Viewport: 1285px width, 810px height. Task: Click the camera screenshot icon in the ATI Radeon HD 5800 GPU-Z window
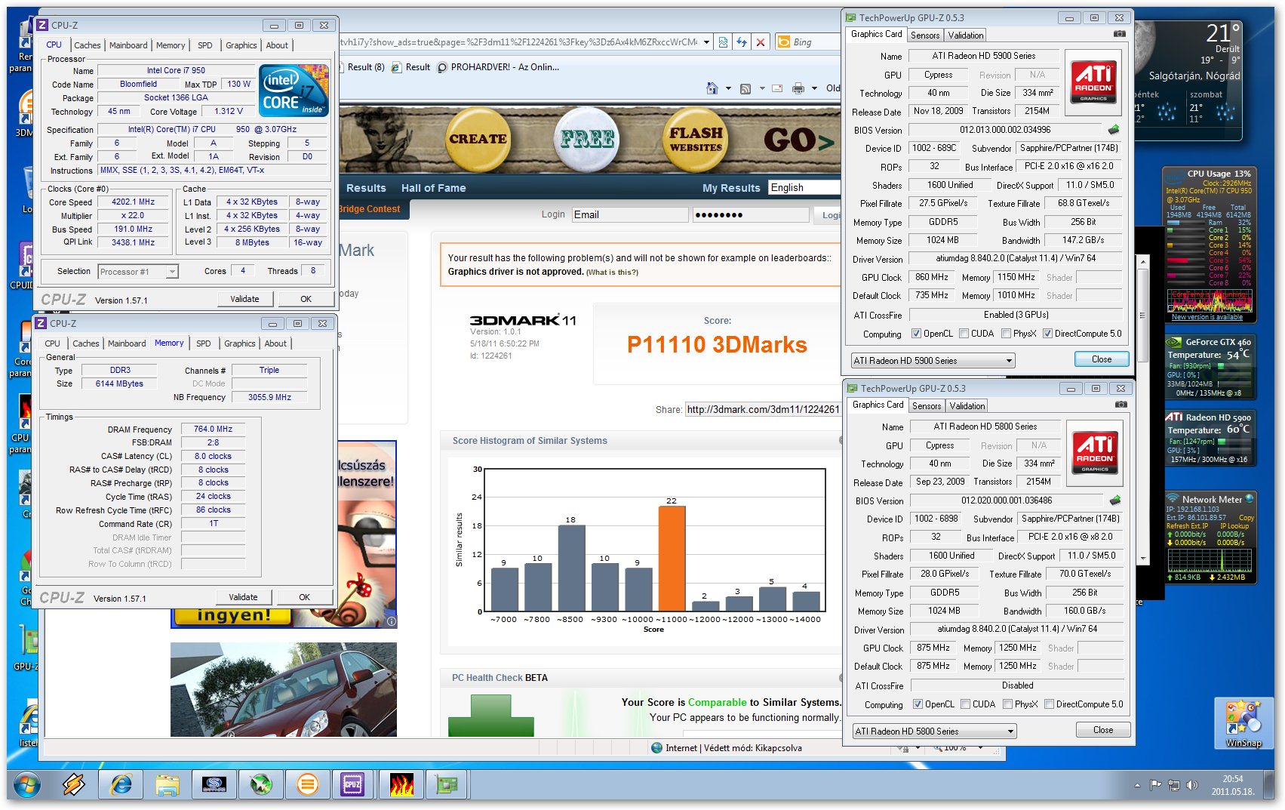click(1121, 405)
